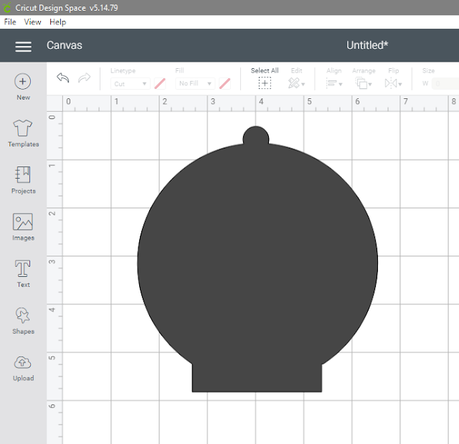The width and height of the screenshot is (459, 444).
Task: Open the Templates panel
Action: pos(23,133)
